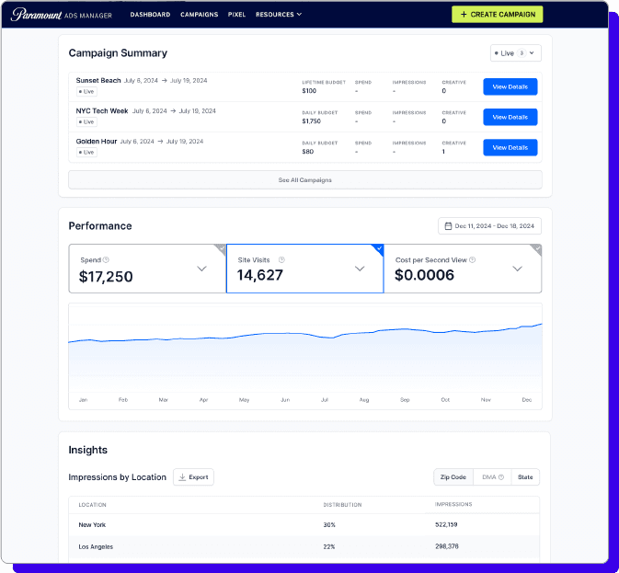Image resolution: width=619 pixels, height=573 pixels.
Task: Click the Cost per Second View info icon
Action: 473,260
